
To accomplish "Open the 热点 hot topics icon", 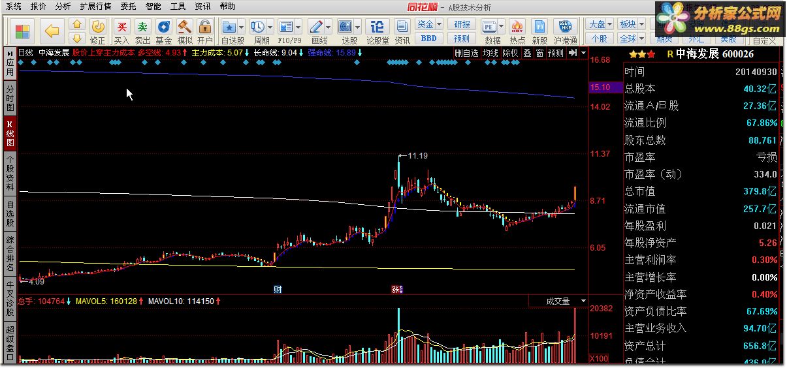I will click(517, 27).
